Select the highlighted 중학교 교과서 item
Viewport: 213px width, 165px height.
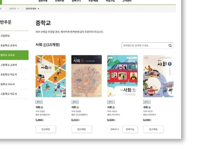[x=14, y=55]
